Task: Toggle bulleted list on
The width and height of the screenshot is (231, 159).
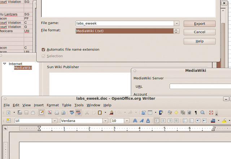Action: 191,121
